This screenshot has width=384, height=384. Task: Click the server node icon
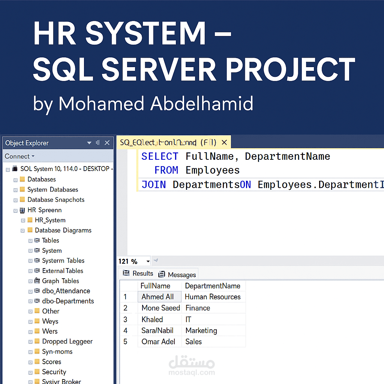click(x=15, y=168)
